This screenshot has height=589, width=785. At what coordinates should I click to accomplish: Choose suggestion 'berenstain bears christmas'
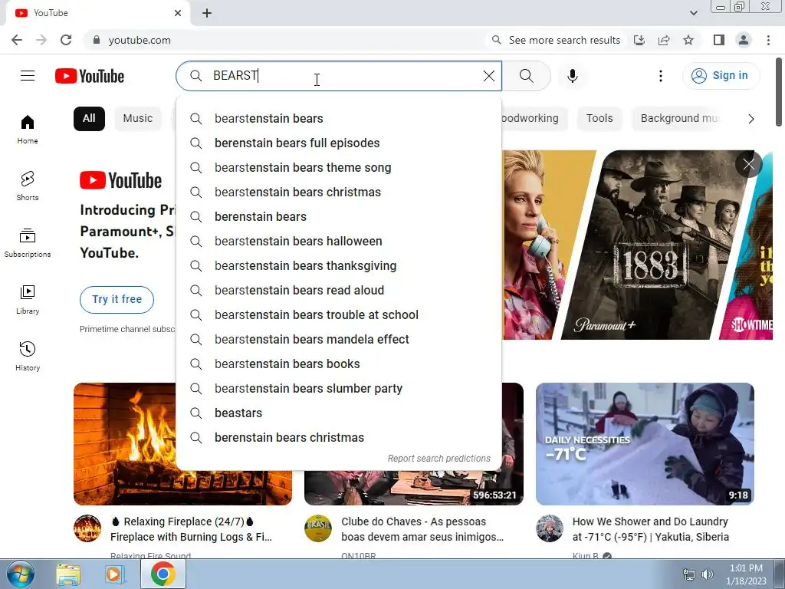tap(339, 438)
